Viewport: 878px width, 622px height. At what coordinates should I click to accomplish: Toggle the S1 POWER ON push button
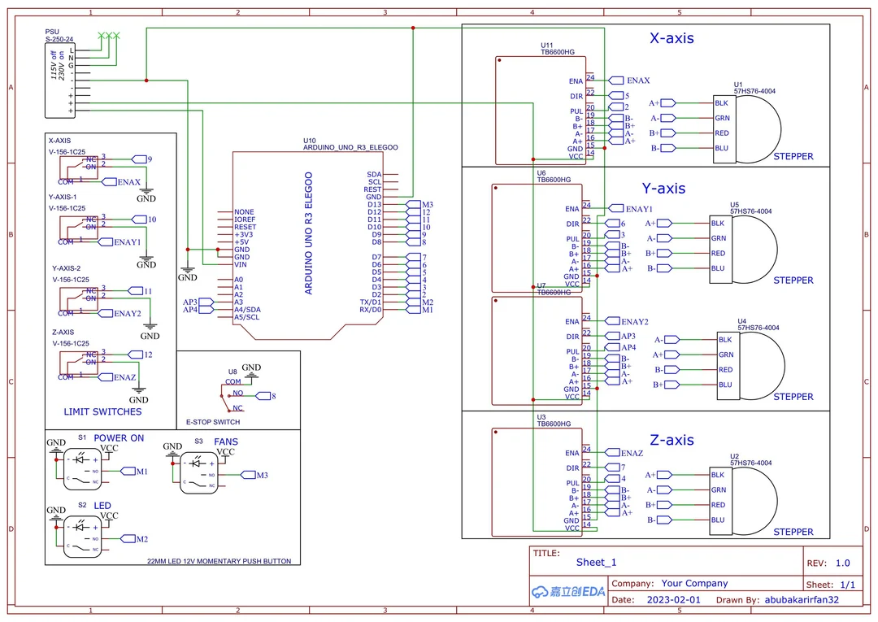pos(81,468)
